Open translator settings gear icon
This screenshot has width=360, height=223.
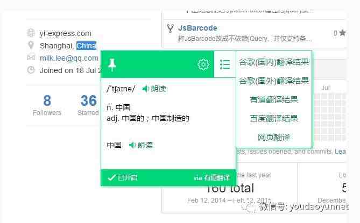203,64
